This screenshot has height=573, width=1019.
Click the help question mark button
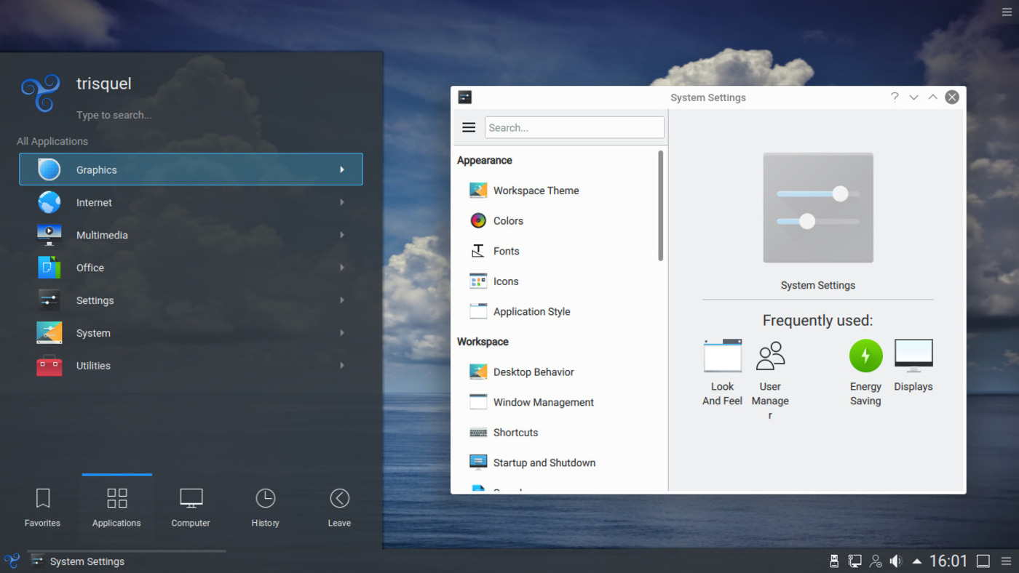895,97
